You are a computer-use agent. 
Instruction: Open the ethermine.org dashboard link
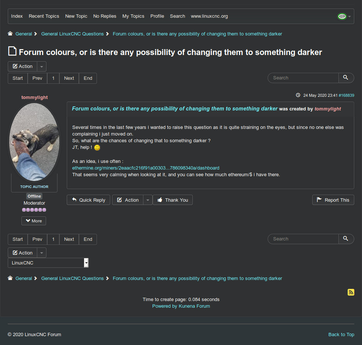click(x=146, y=168)
